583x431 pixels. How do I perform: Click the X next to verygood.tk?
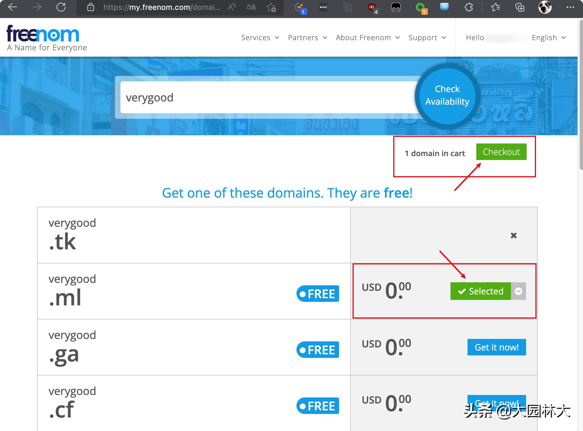coord(513,235)
